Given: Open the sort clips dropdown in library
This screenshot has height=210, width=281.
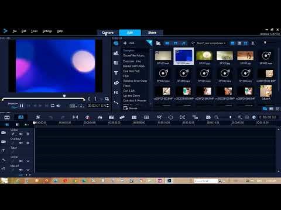Looking at the screenshot, I should point(253,43).
